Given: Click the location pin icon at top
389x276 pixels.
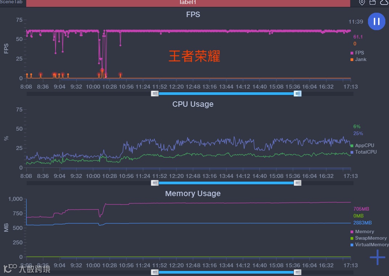Looking at the screenshot, I should click(362, 3).
